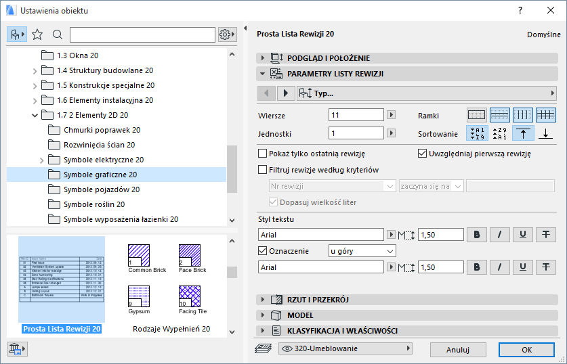Select ascending A-Z sorting icon
567x364 pixels.
[476, 133]
